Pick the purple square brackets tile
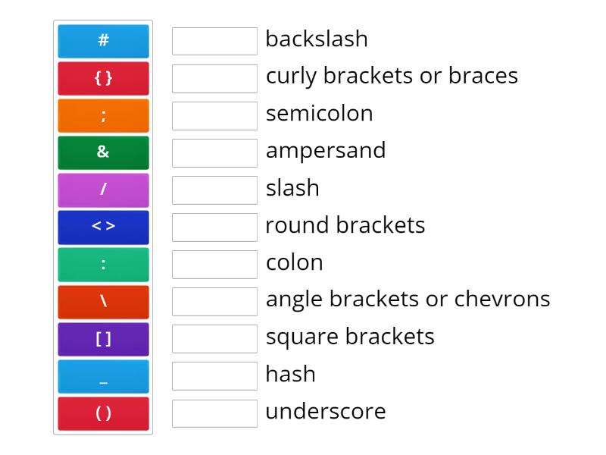Image resolution: width=606 pixels, height=455 pixels. pos(103,339)
